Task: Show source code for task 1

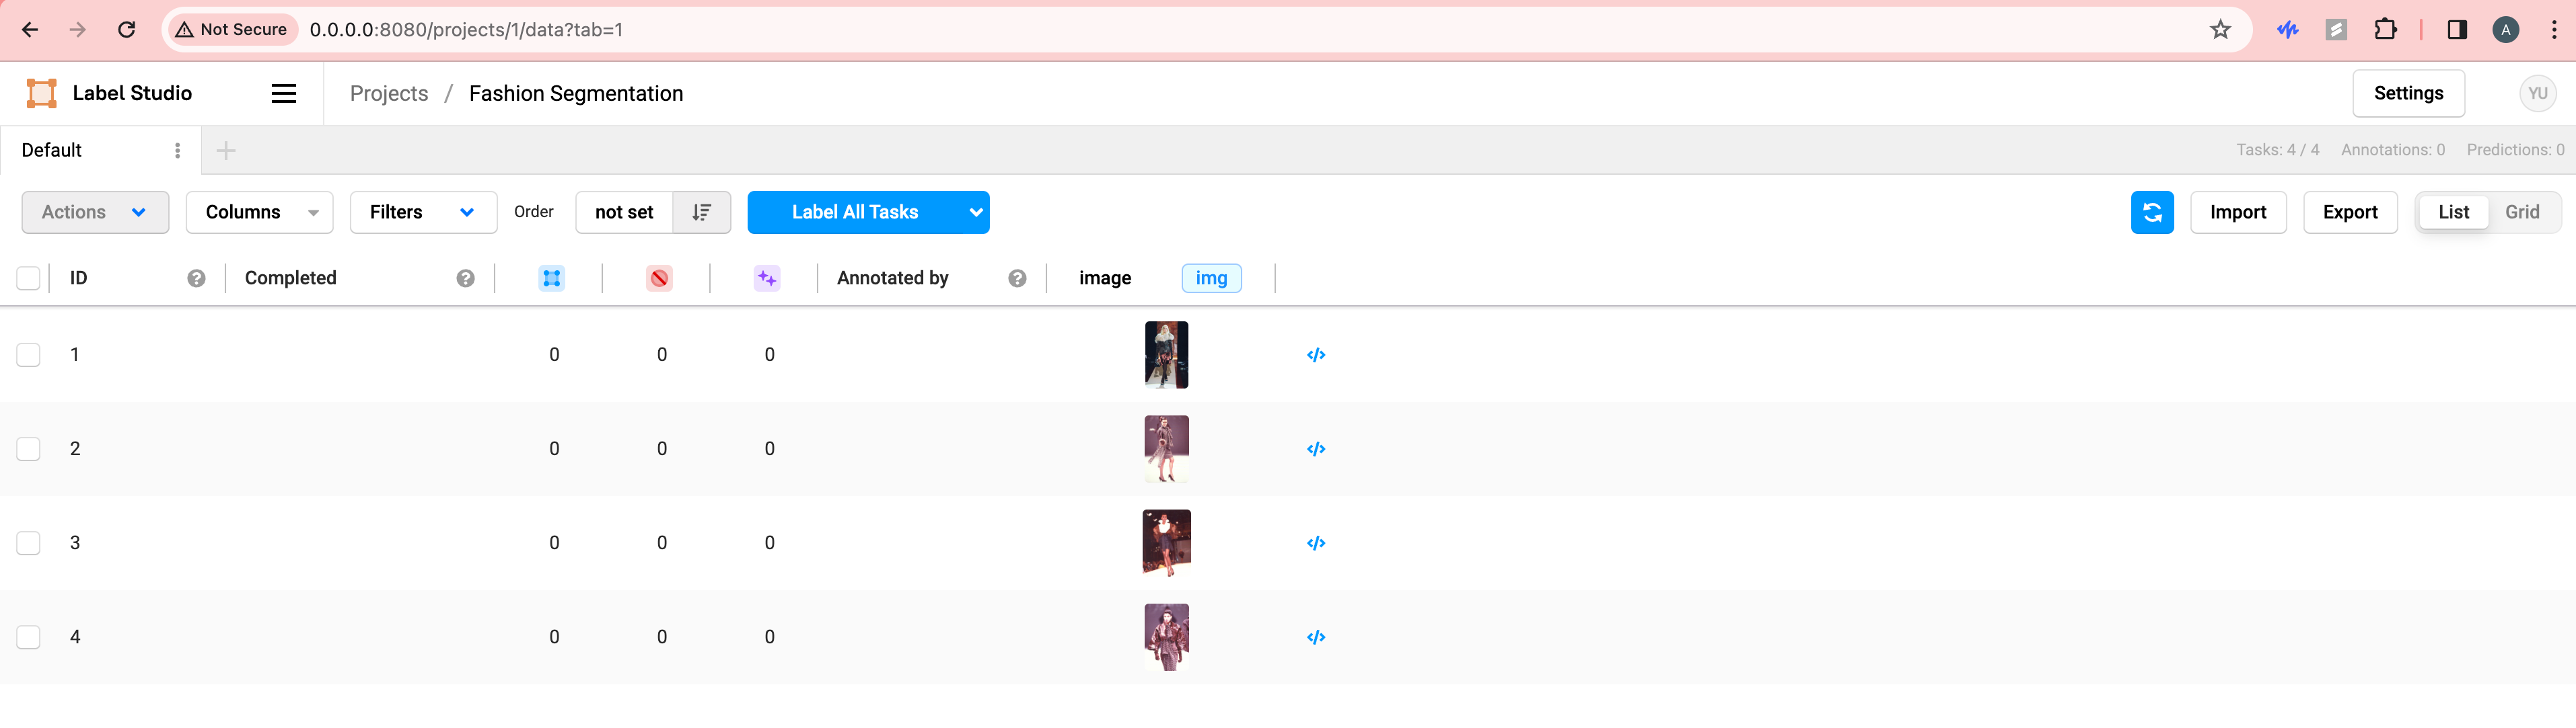Action: pyautogui.click(x=1315, y=354)
